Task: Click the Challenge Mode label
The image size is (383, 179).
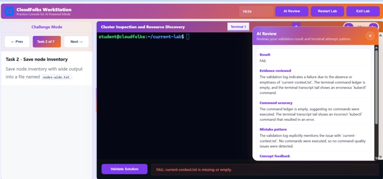Action: coord(47,27)
